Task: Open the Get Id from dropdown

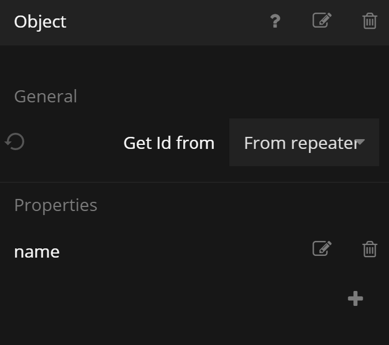Action: [304, 143]
